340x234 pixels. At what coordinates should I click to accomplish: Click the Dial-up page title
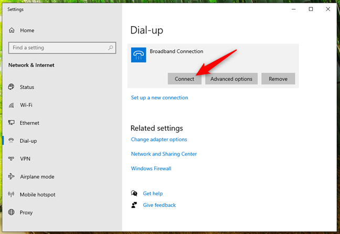pyautogui.click(x=147, y=30)
